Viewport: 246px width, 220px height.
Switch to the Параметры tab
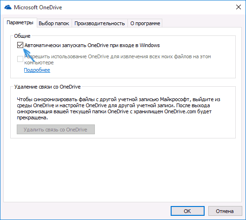tap(20, 23)
